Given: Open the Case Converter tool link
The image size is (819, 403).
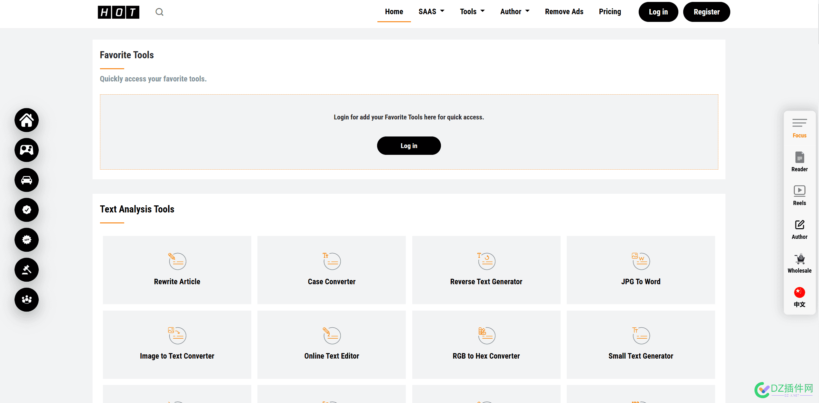Looking at the screenshot, I should pos(332,282).
